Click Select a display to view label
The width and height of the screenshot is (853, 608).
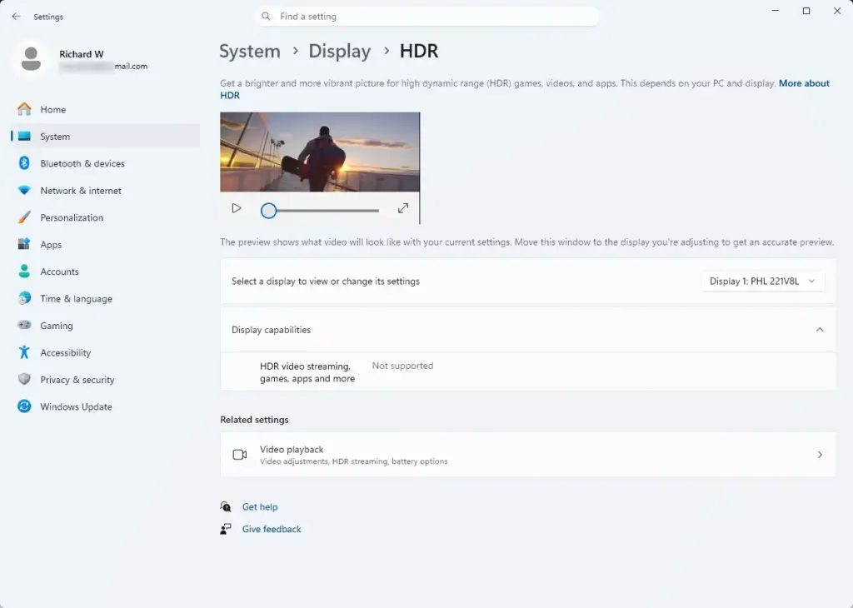pyautogui.click(x=326, y=282)
